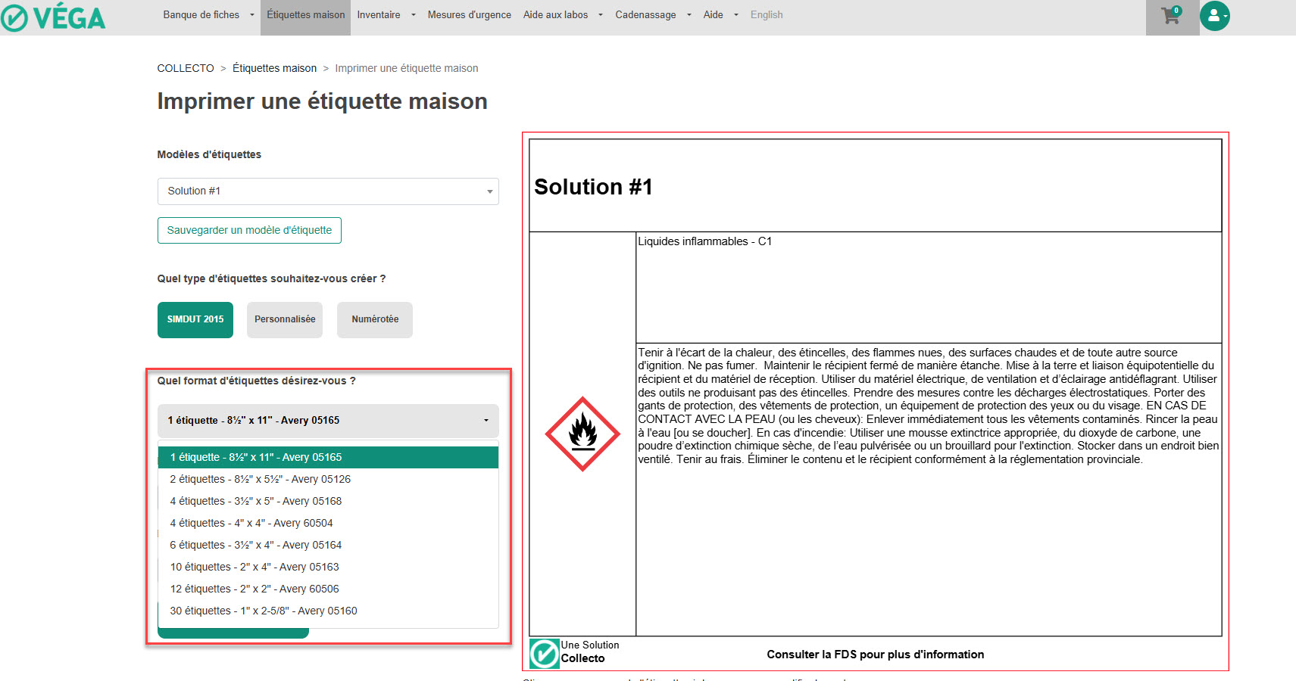
Task: Select 4 étiquettes 4" x 4" Avery 60504
Action: (251, 523)
